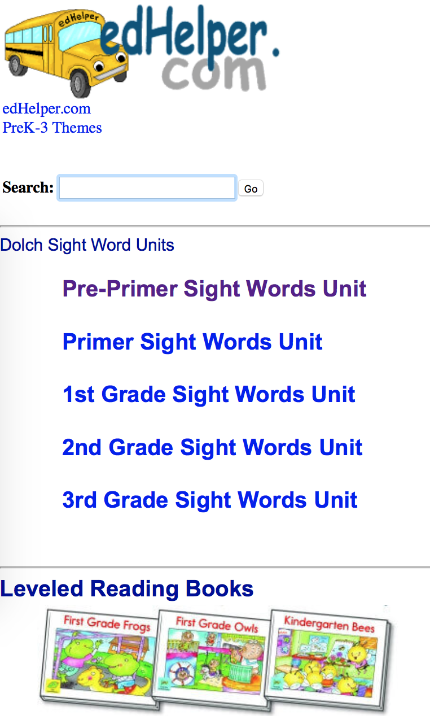Open the First Grade Frogs book cover
This screenshot has width=430, height=724.
[x=99, y=658]
